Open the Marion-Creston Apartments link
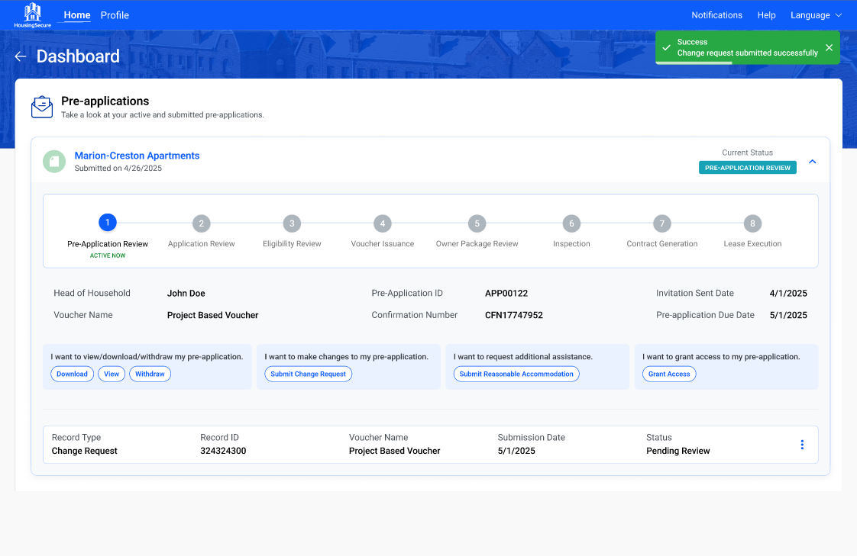The width and height of the screenshot is (857, 556). coord(137,156)
